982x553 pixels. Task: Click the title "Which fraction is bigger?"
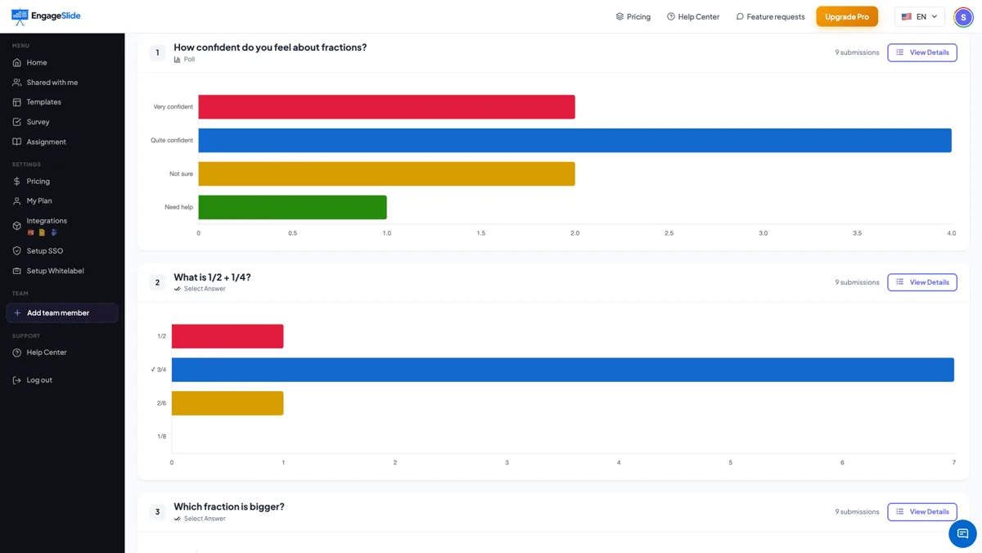click(229, 507)
